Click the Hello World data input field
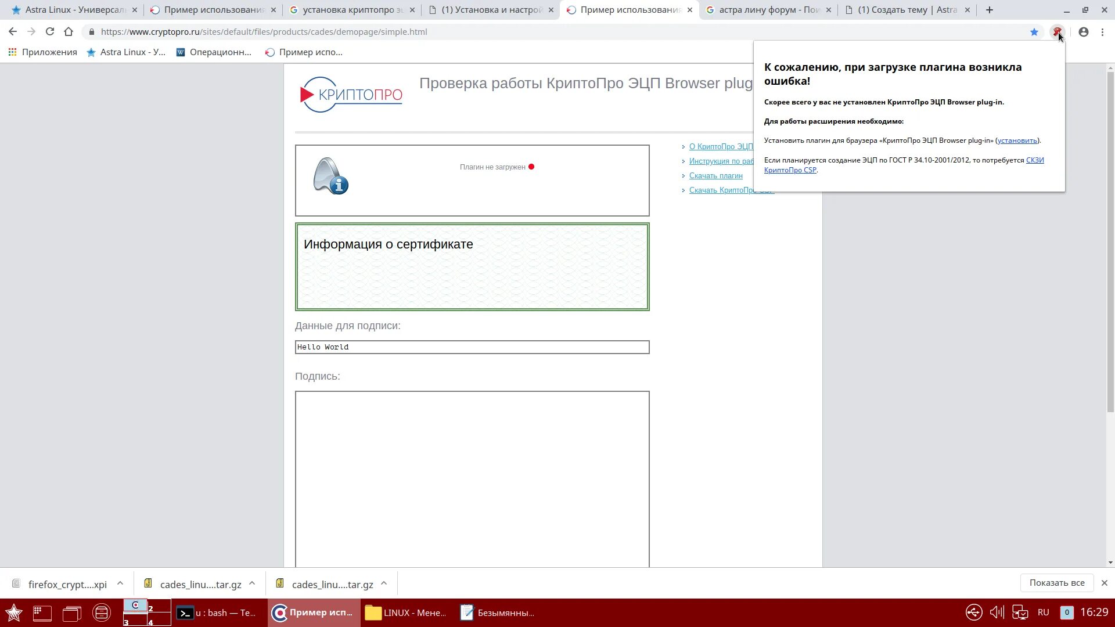Screen dimensions: 1115x627 472,347
